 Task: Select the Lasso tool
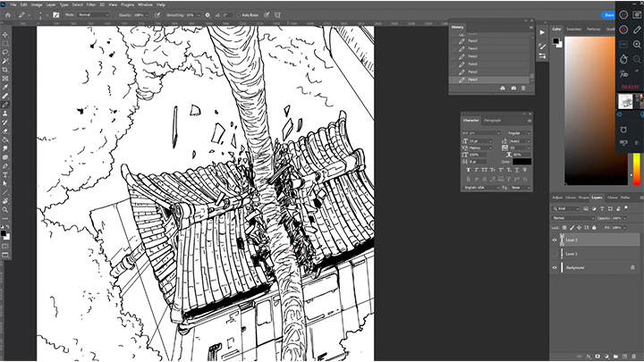point(5,52)
